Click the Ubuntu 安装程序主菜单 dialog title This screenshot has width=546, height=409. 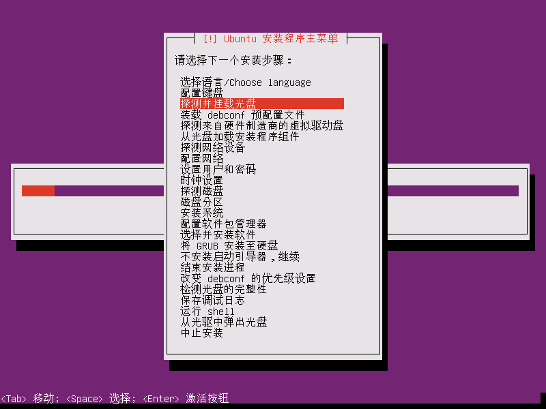point(270,38)
